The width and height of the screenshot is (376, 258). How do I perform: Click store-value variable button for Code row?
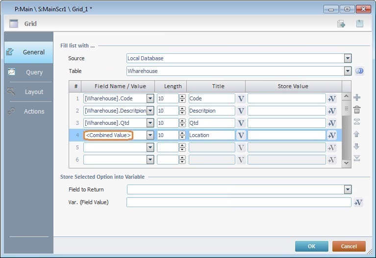click(x=332, y=98)
